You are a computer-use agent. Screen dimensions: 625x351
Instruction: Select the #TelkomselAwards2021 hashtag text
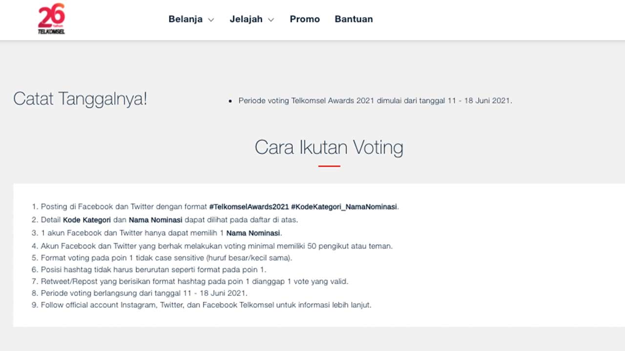point(249,207)
